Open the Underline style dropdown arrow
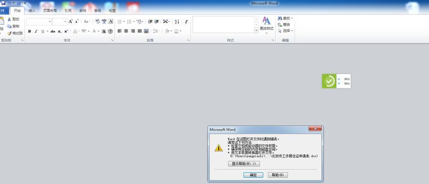This screenshot has width=429, height=184. pyautogui.click(x=47, y=31)
